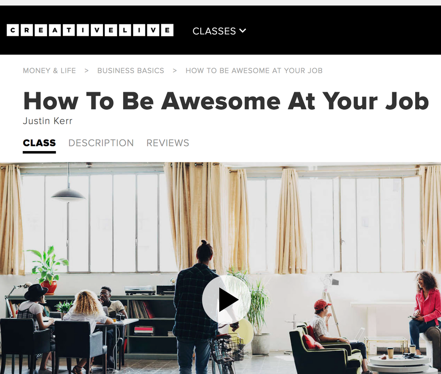
Task: Click the letter C tile in logo
Action: click(12, 31)
